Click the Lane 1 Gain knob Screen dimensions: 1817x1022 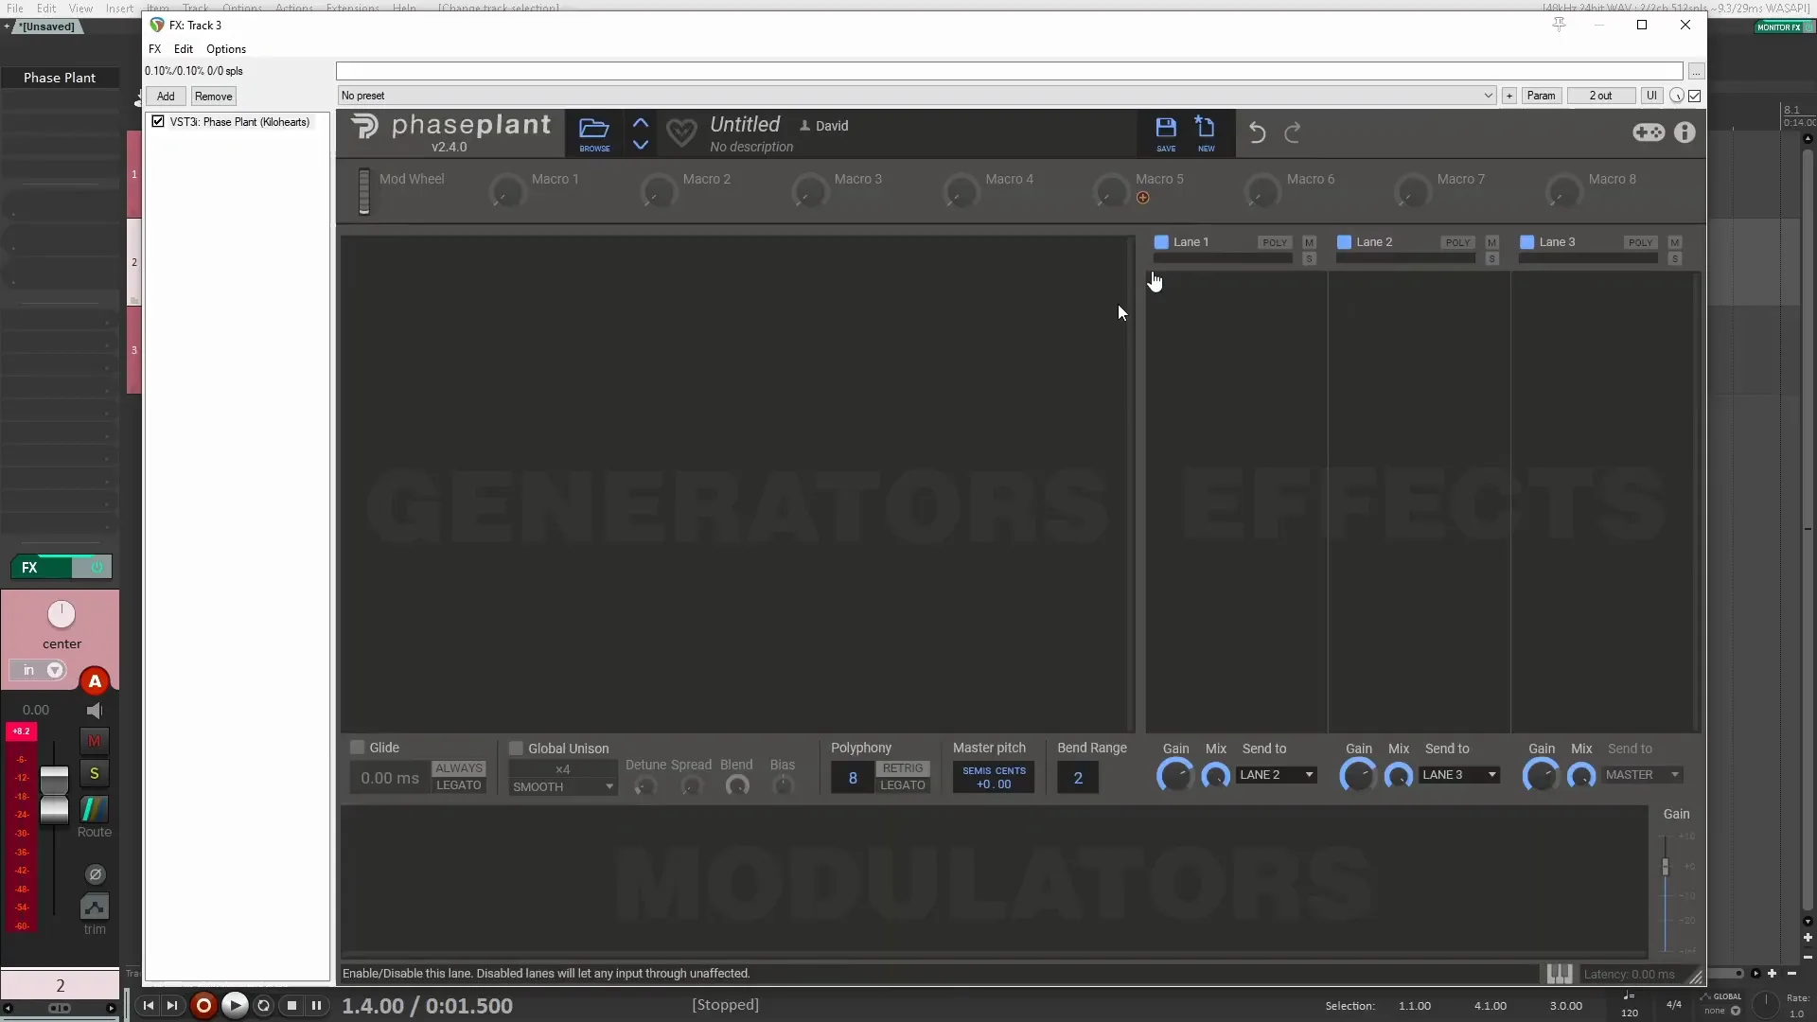pyautogui.click(x=1175, y=776)
